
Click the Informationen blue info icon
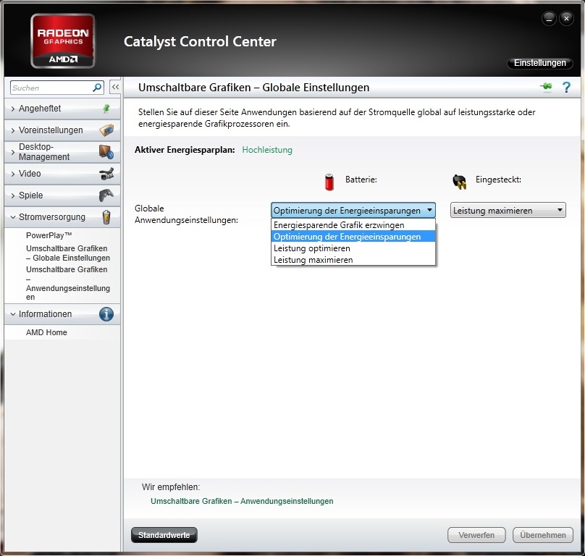coord(106,314)
